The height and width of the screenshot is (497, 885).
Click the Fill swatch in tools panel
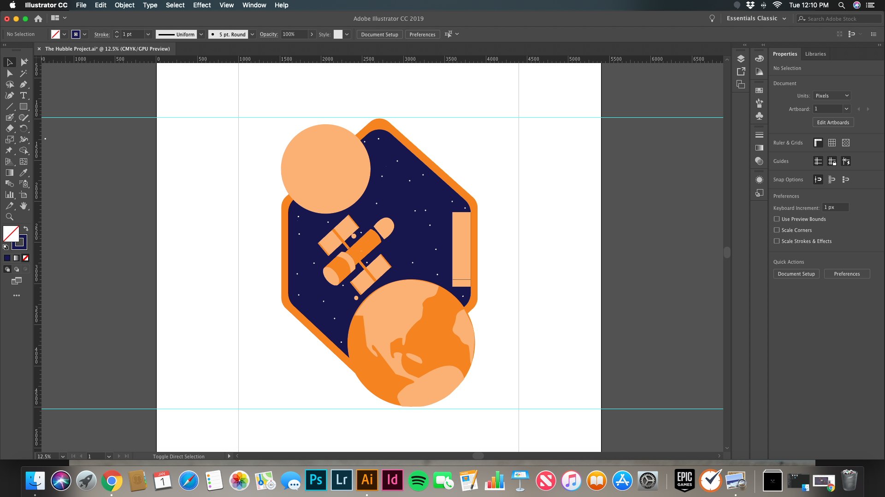(x=11, y=234)
